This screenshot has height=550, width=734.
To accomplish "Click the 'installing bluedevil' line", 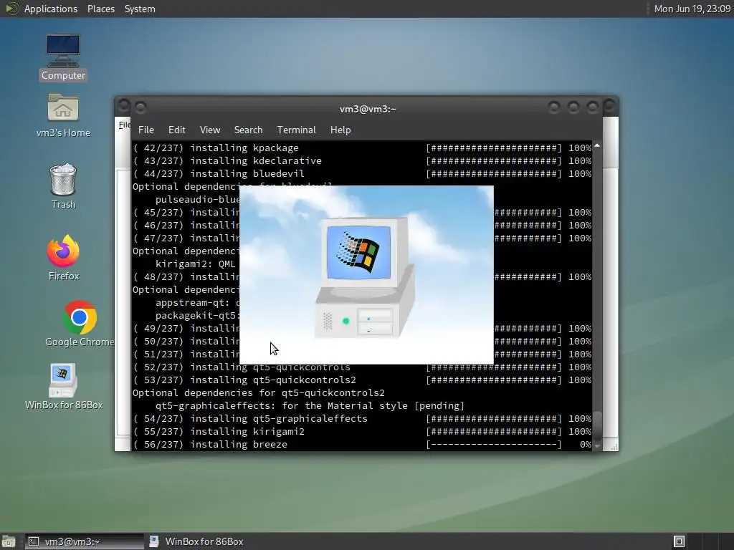I will tap(362, 173).
